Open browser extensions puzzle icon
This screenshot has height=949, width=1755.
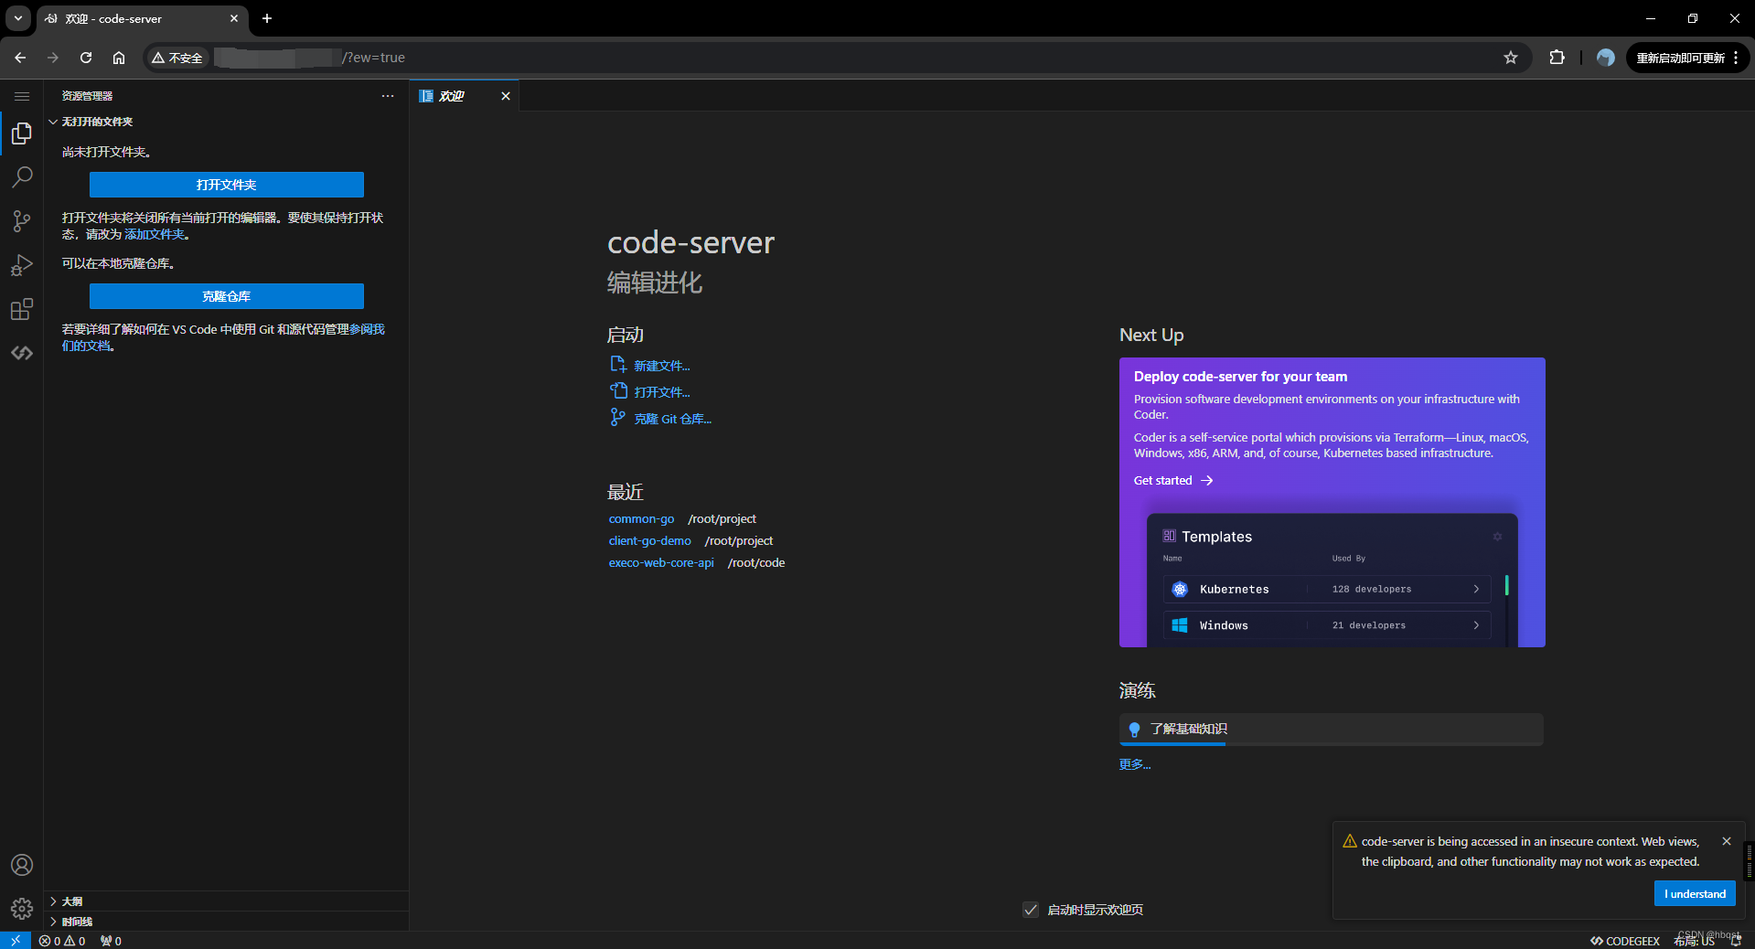coord(1557,58)
